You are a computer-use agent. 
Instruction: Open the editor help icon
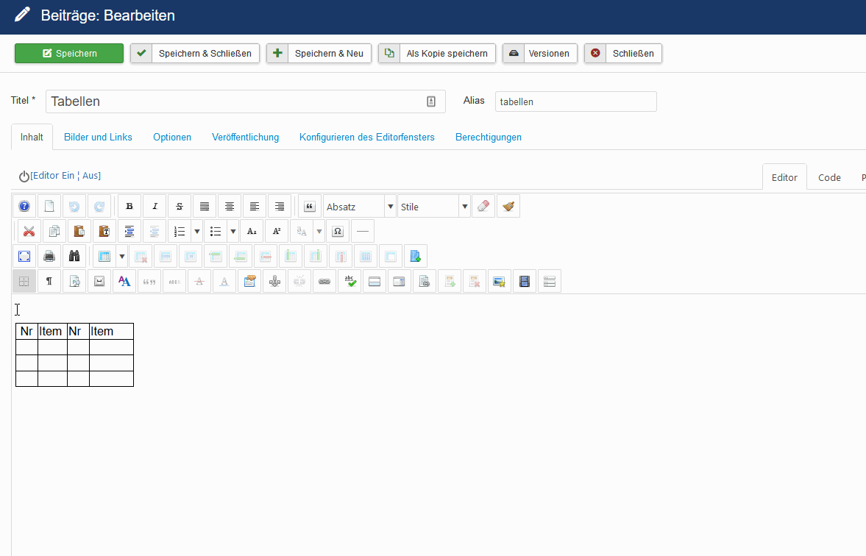pyautogui.click(x=24, y=207)
